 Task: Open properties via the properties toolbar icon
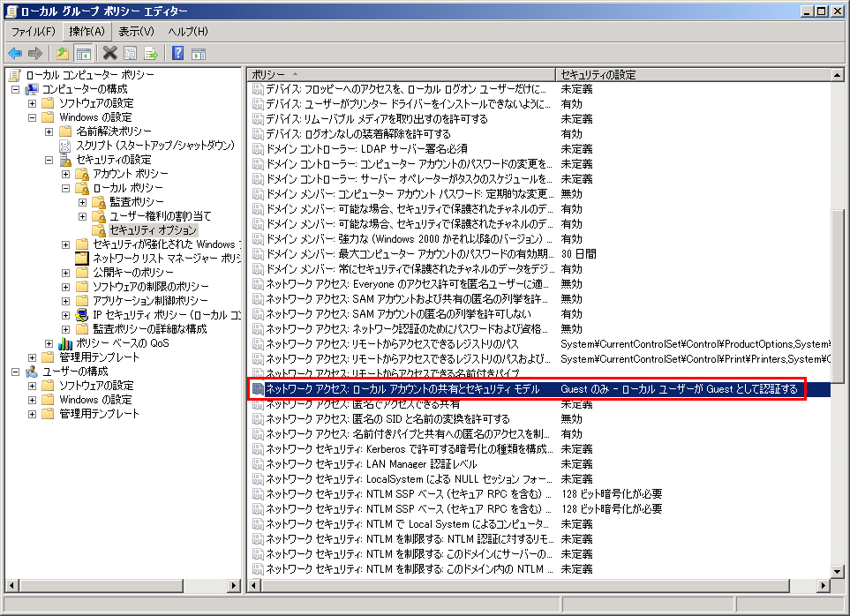(128, 53)
